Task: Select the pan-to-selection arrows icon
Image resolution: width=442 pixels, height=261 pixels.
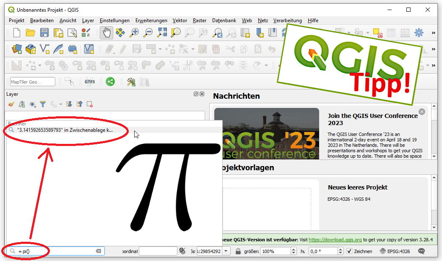Action: 120,33
